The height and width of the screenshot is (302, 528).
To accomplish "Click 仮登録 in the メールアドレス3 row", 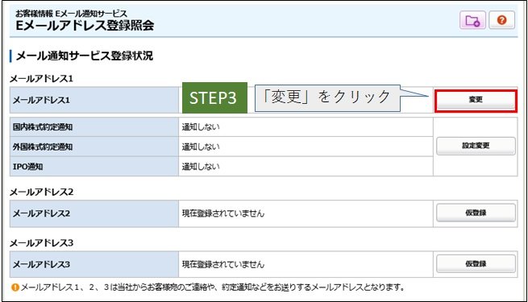I will tap(476, 264).
